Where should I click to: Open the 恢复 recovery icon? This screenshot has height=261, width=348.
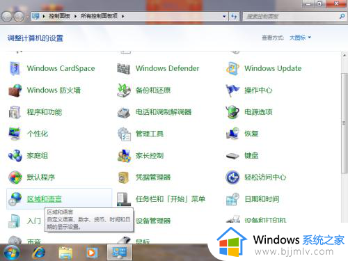click(x=232, y=134)
